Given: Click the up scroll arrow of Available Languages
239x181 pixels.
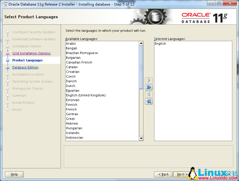Looking at the screenshot, I should [x=141, y=43].
